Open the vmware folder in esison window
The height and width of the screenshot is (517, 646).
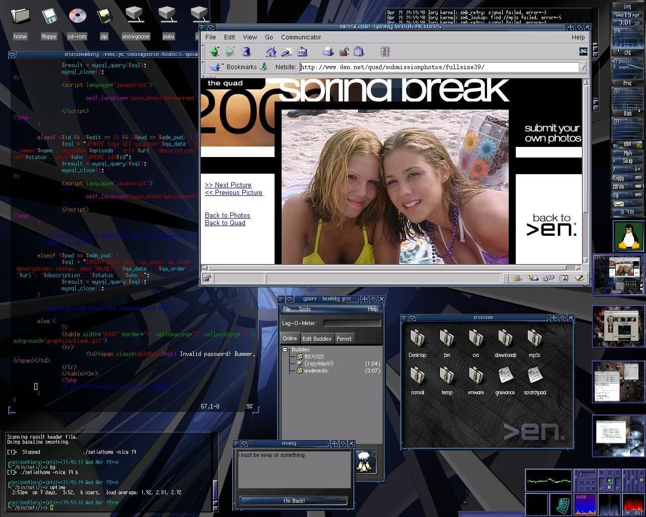[475, 380]
